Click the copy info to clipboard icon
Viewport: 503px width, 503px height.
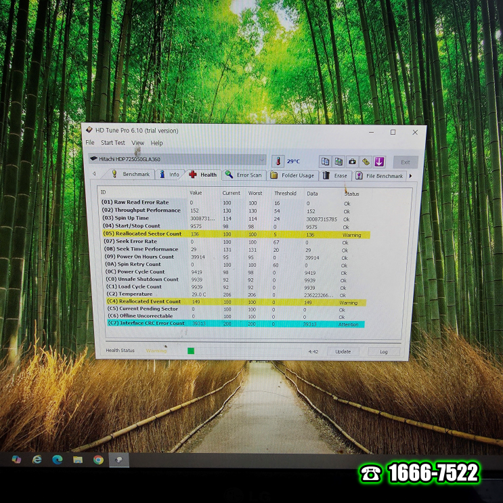[325, 161]
